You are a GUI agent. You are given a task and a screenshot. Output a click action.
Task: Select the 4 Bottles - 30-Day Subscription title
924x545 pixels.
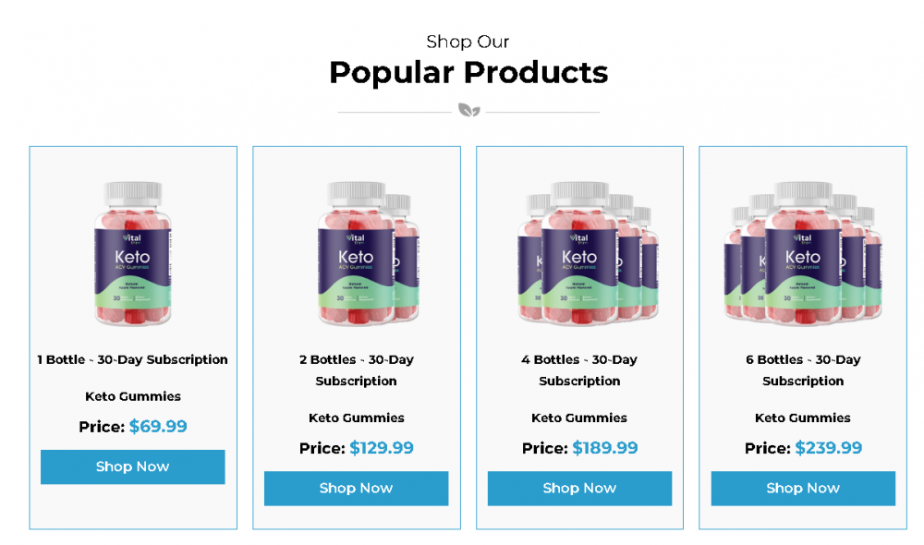579,370
